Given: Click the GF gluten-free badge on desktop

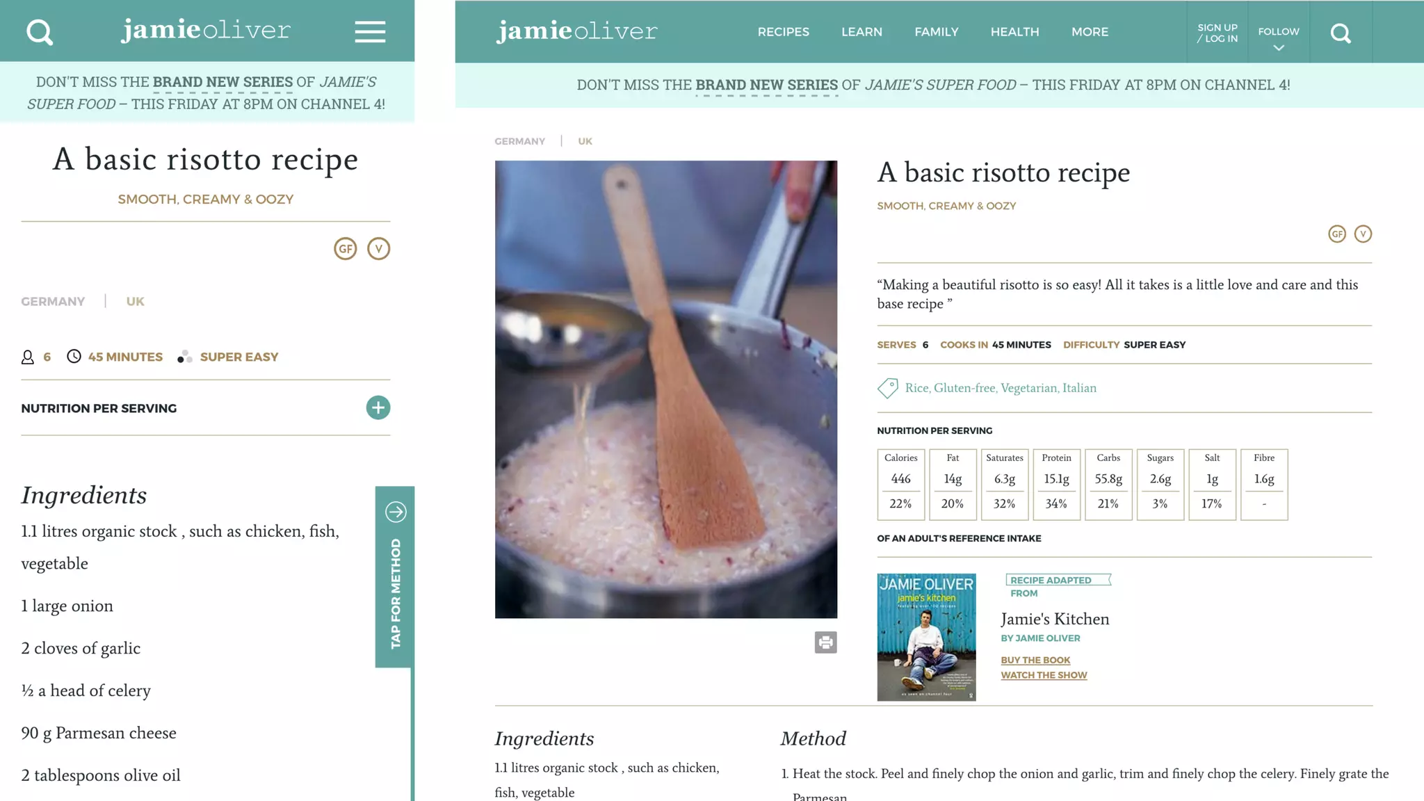Looking at the screenshot, I should pyautogui.click(x=1336, y=234).
